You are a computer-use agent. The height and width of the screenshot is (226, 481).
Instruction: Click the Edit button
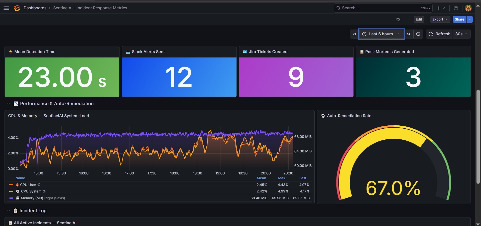pyautogui.click(x=419, y=19)
